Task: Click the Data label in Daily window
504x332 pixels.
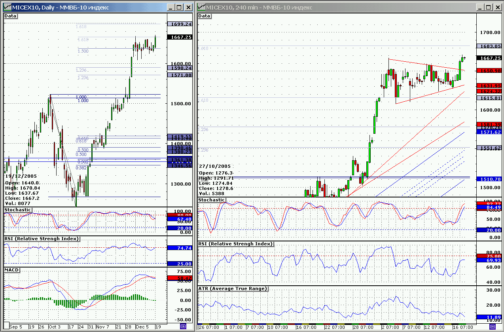Action: [x=11, y=16]
